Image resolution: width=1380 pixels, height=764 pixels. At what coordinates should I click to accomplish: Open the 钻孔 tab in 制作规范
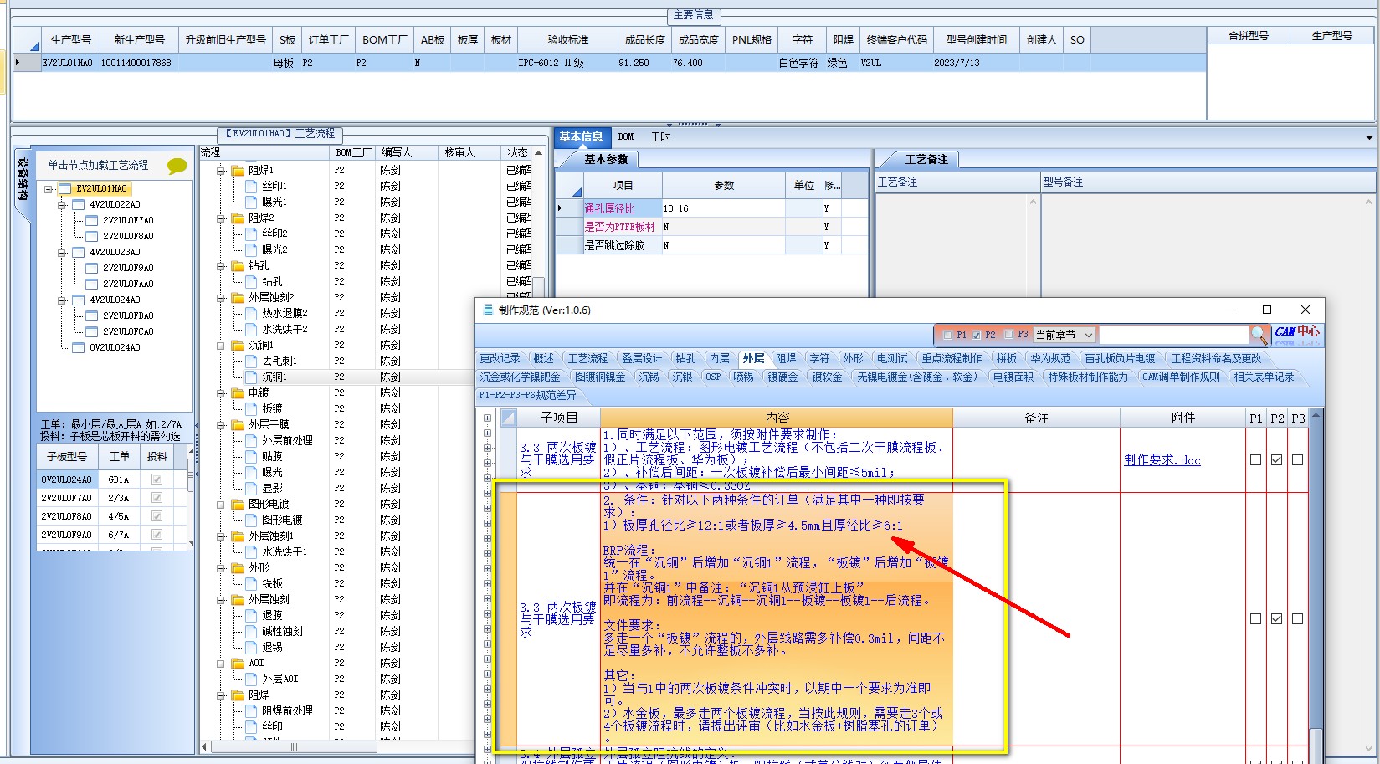(685, 358)
